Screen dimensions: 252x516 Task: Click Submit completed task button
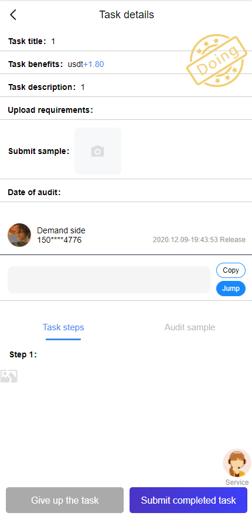pyautogui.click(x=188, y=500)
